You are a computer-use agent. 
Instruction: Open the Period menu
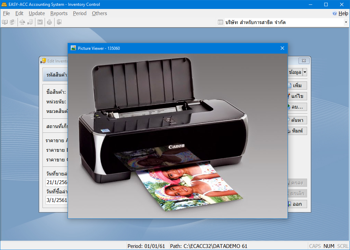pos(80,13)
